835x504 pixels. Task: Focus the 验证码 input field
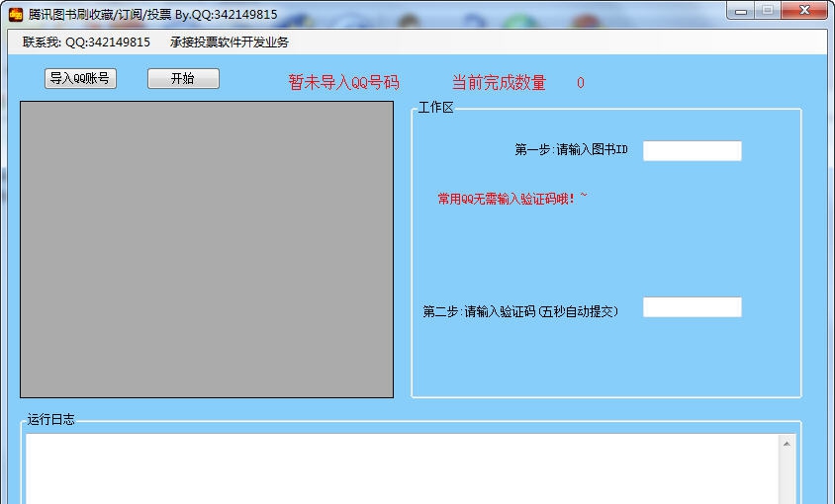click(693, 307)
